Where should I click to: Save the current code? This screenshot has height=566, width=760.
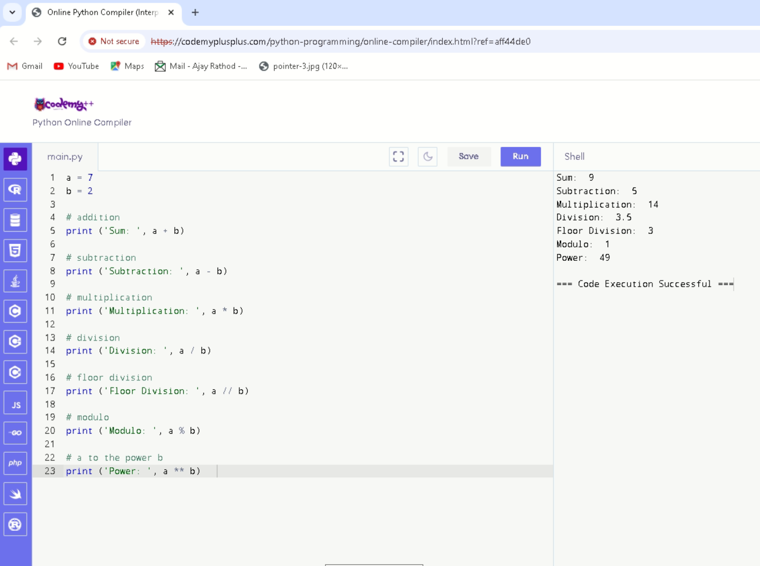tap(469, 157)
